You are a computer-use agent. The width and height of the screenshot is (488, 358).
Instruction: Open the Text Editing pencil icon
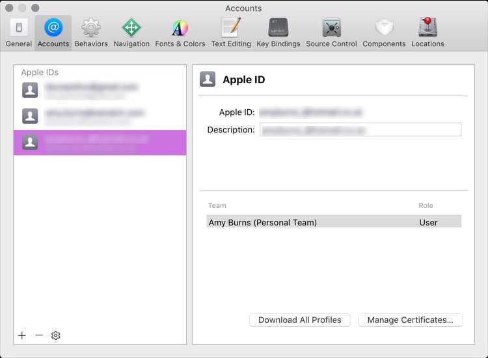pos(231,27)
